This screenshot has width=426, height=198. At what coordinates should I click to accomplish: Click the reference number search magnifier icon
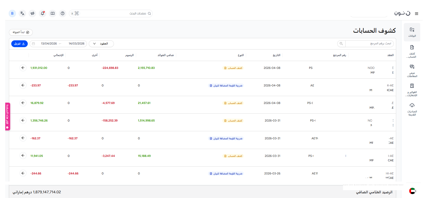tap(341, 44)
